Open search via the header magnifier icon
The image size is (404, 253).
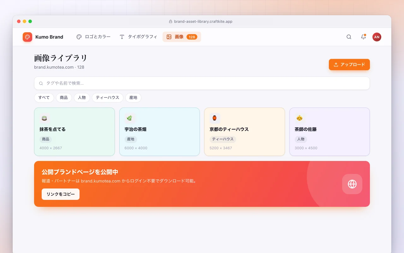tap(349, 37)
